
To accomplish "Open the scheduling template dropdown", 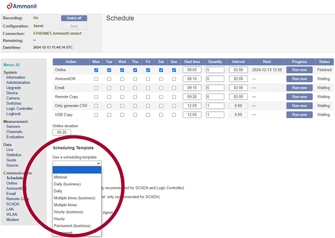I will pyautogui.click(x=77, y=163).
